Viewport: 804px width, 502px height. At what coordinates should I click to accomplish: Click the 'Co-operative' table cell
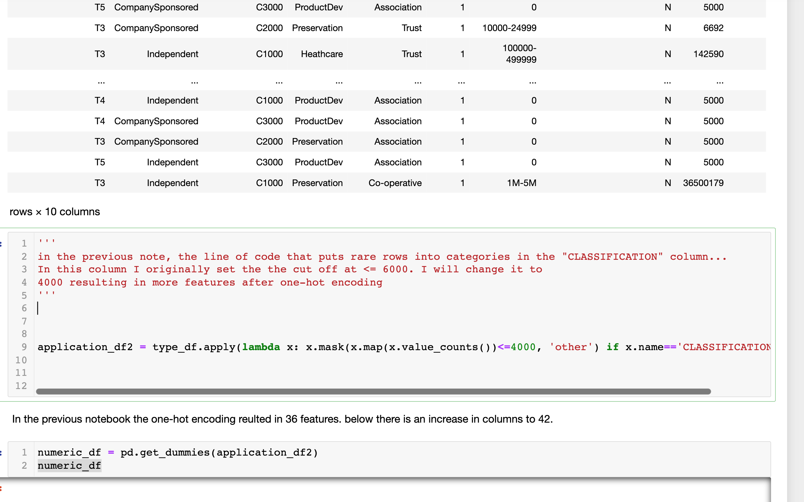pos(395,183)
